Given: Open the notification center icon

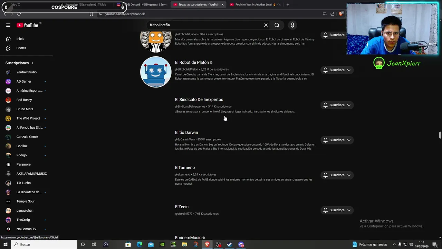Looking at the screenshot, I should click(435, 245).
